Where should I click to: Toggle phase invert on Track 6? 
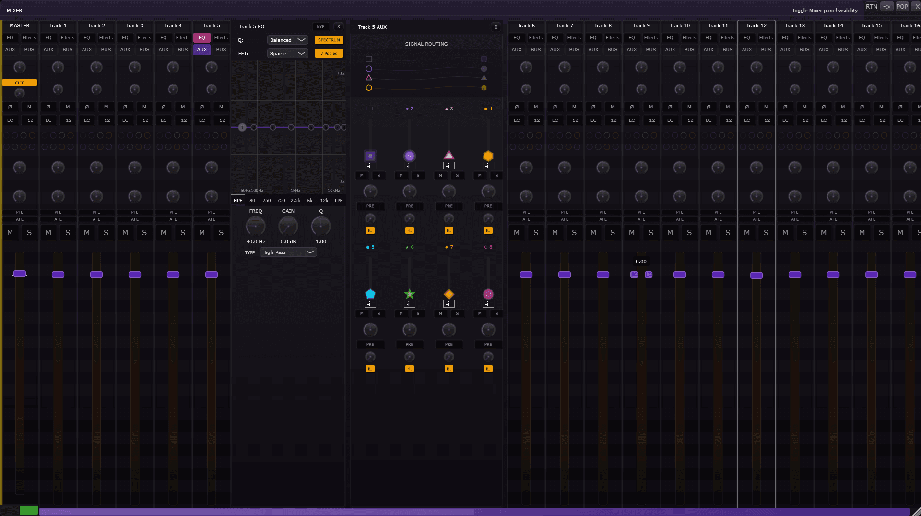click(517, 107)
